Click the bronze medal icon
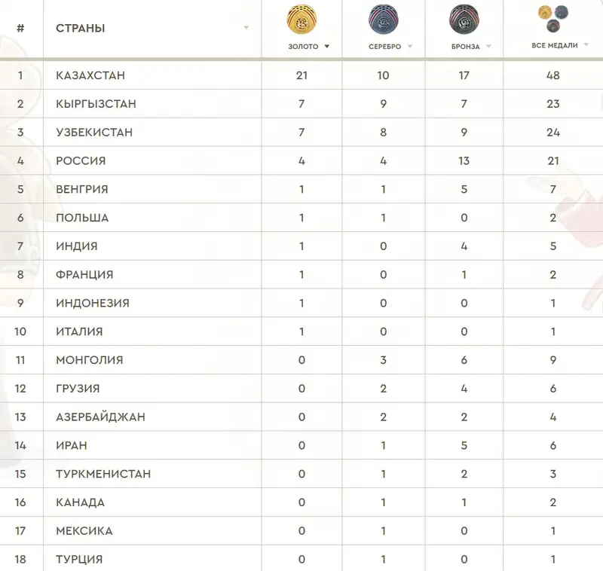This screenshot has width=603, height=571. tap(464, 20)
